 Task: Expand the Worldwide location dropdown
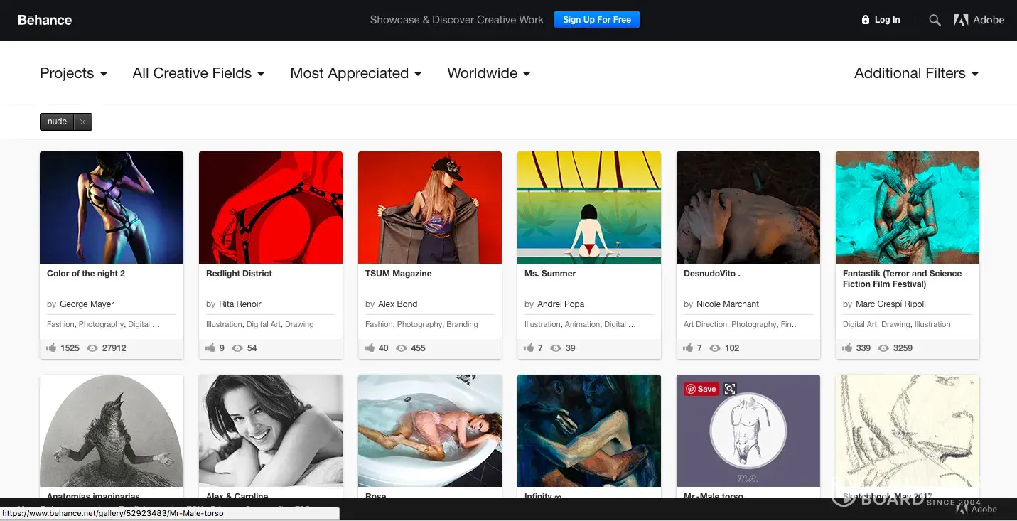[488, 73]
